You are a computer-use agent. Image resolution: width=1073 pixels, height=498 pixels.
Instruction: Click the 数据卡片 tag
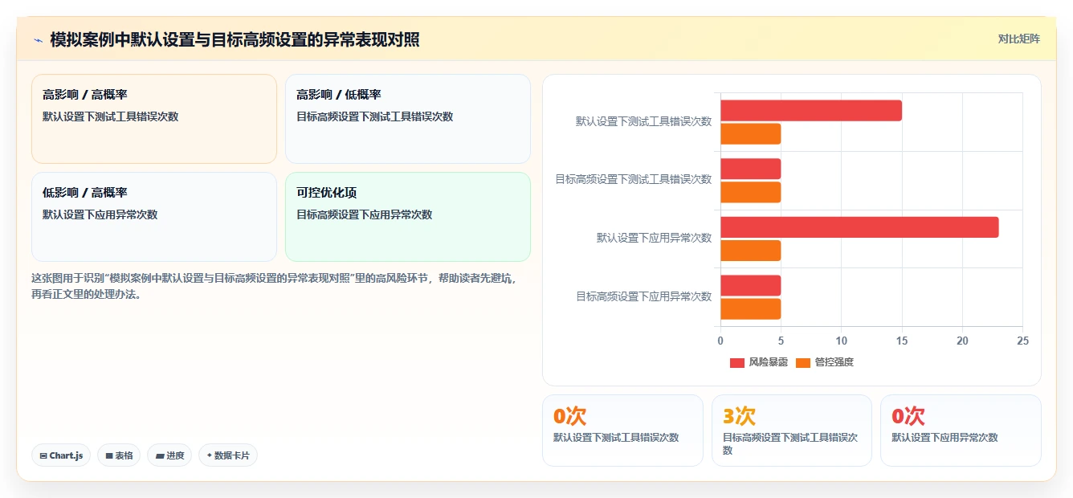(228, 455)
